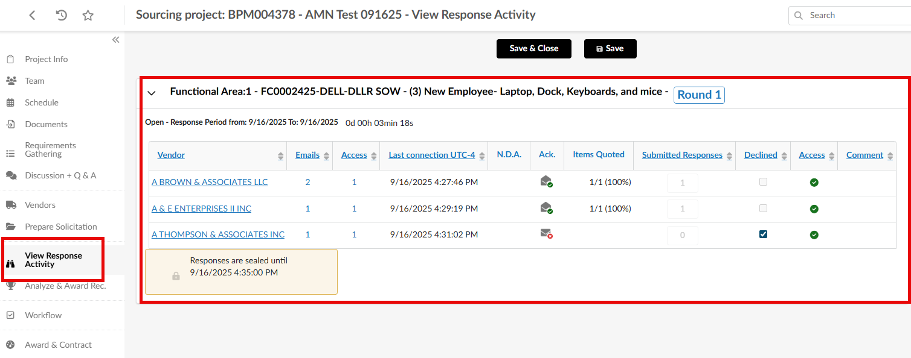This screenshot has width=911, height=358.
Task: Click the Comment column header link
Action: tap(864, 155)
